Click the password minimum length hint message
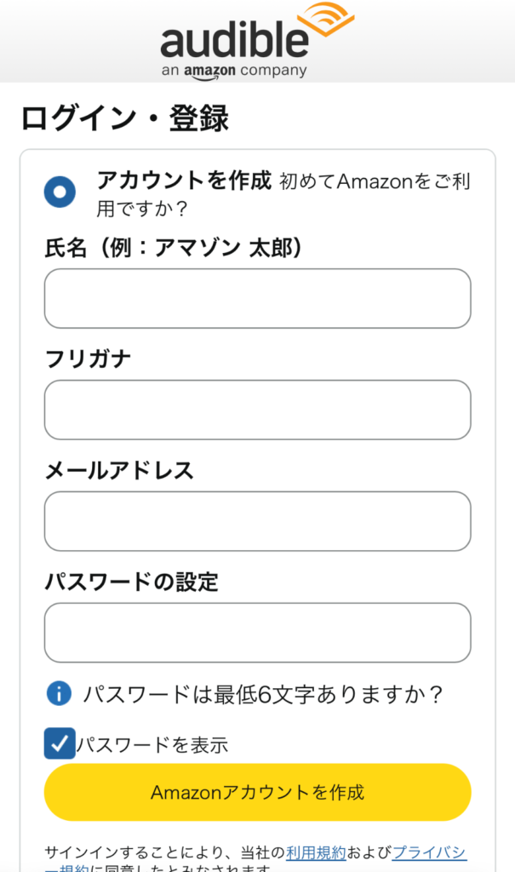This screenshot has height=872, width=515. click(264, 694)
